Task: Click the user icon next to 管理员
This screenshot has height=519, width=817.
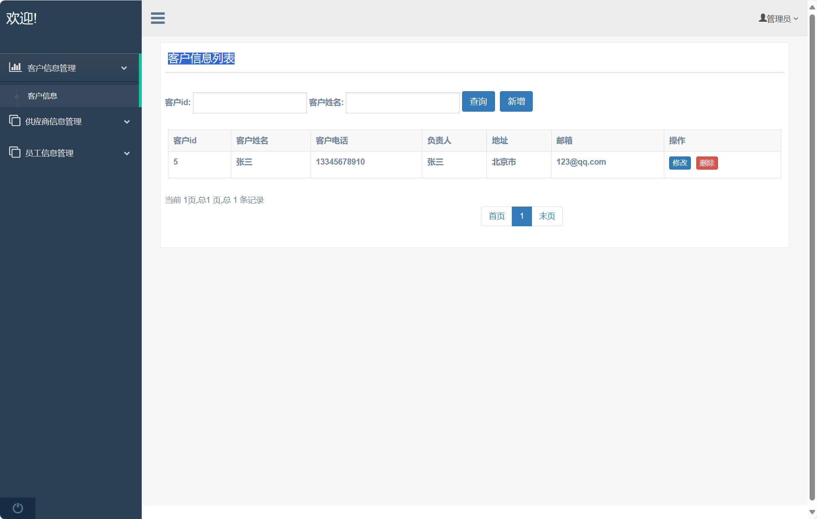Action: (762, 18)
